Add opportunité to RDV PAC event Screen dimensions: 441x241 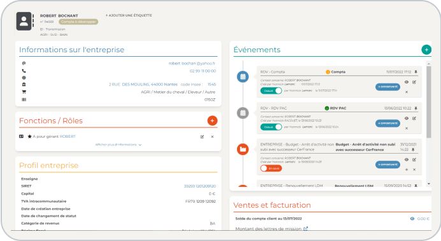[x=387, y=123]
